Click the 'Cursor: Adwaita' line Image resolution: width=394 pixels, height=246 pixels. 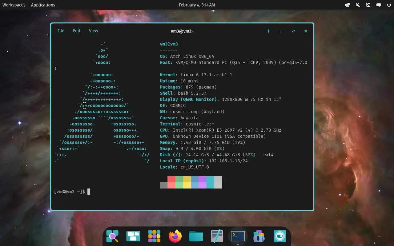point(179,118)
